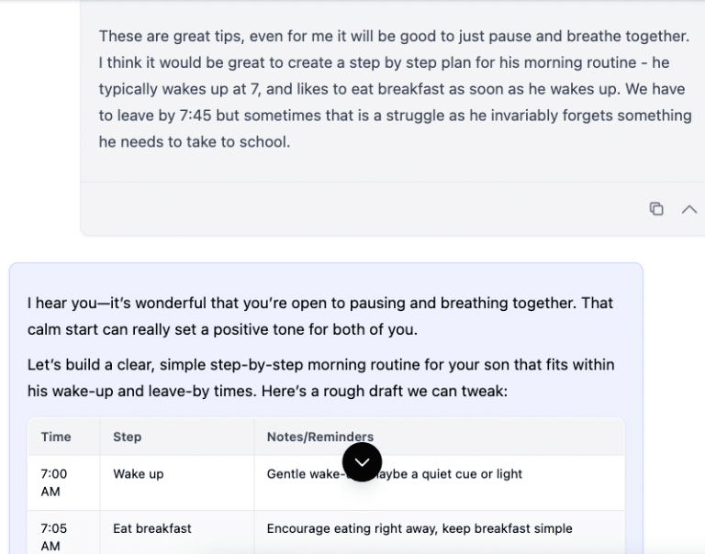The width and height of the screenshot is (705, 554).
Task: Click the Time column header
Action: point(56,437)
